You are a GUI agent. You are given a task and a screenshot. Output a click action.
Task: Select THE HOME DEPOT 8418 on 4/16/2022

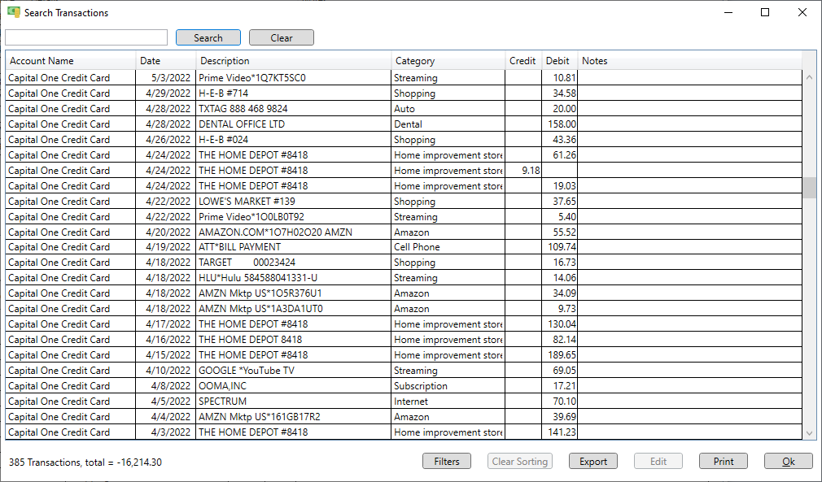404,340
